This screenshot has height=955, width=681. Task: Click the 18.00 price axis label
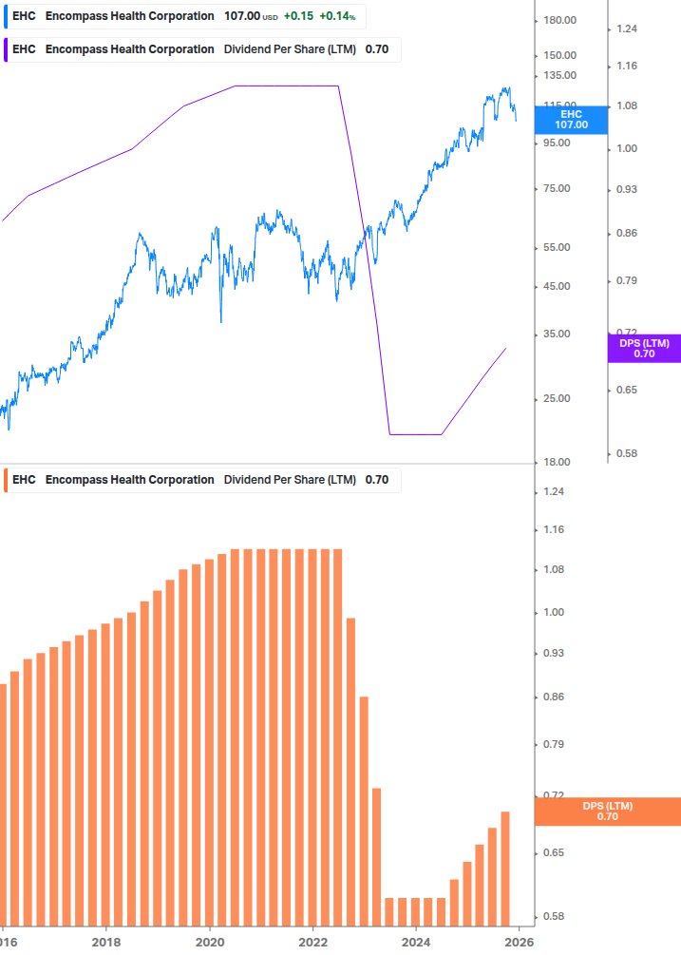[x=557, y=462]
